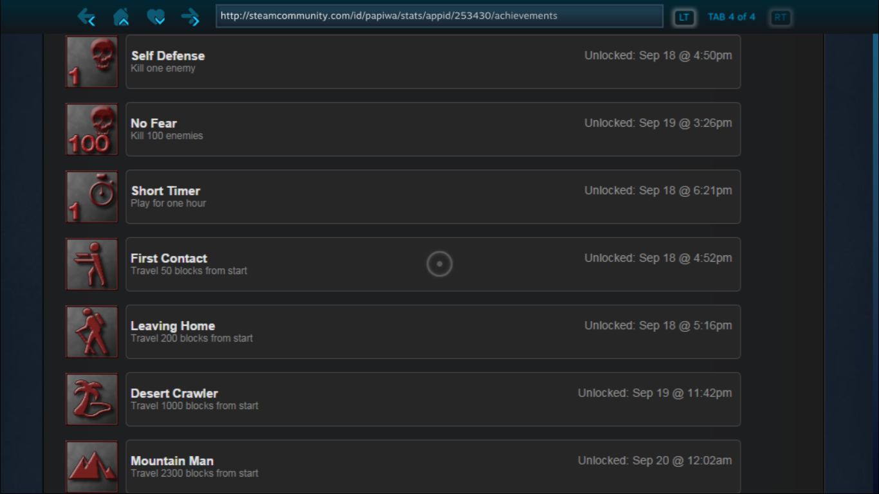879x494 pixels.
Task: Go forward using the right arrow icon
Action: coord(190,17)
